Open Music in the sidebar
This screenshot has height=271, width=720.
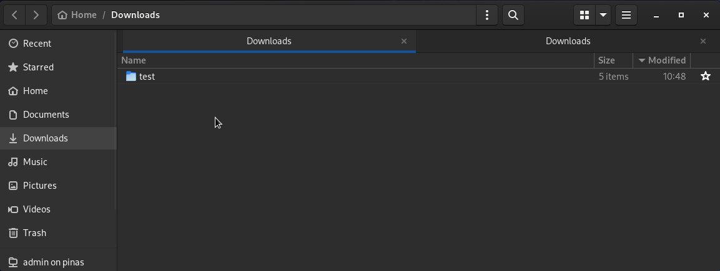pyautogui.click(x=58, y=162)
